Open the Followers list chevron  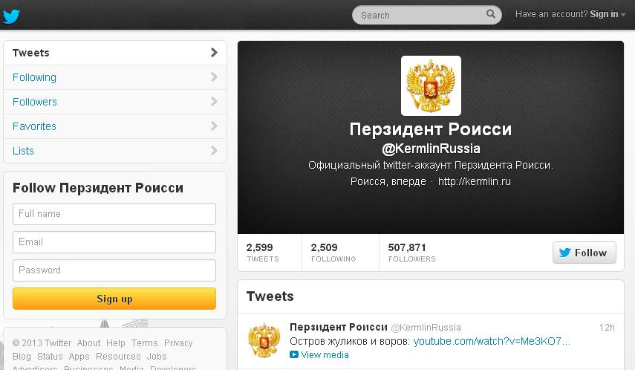click(x=214, y=101)
